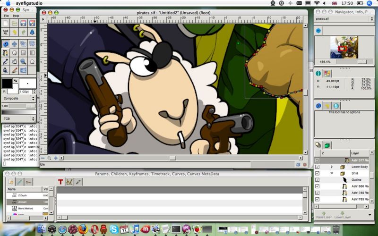Swap fill and outline colors arrow
Image resolution: width=378 pixels, height=236 pixels.
coord(16,81)
